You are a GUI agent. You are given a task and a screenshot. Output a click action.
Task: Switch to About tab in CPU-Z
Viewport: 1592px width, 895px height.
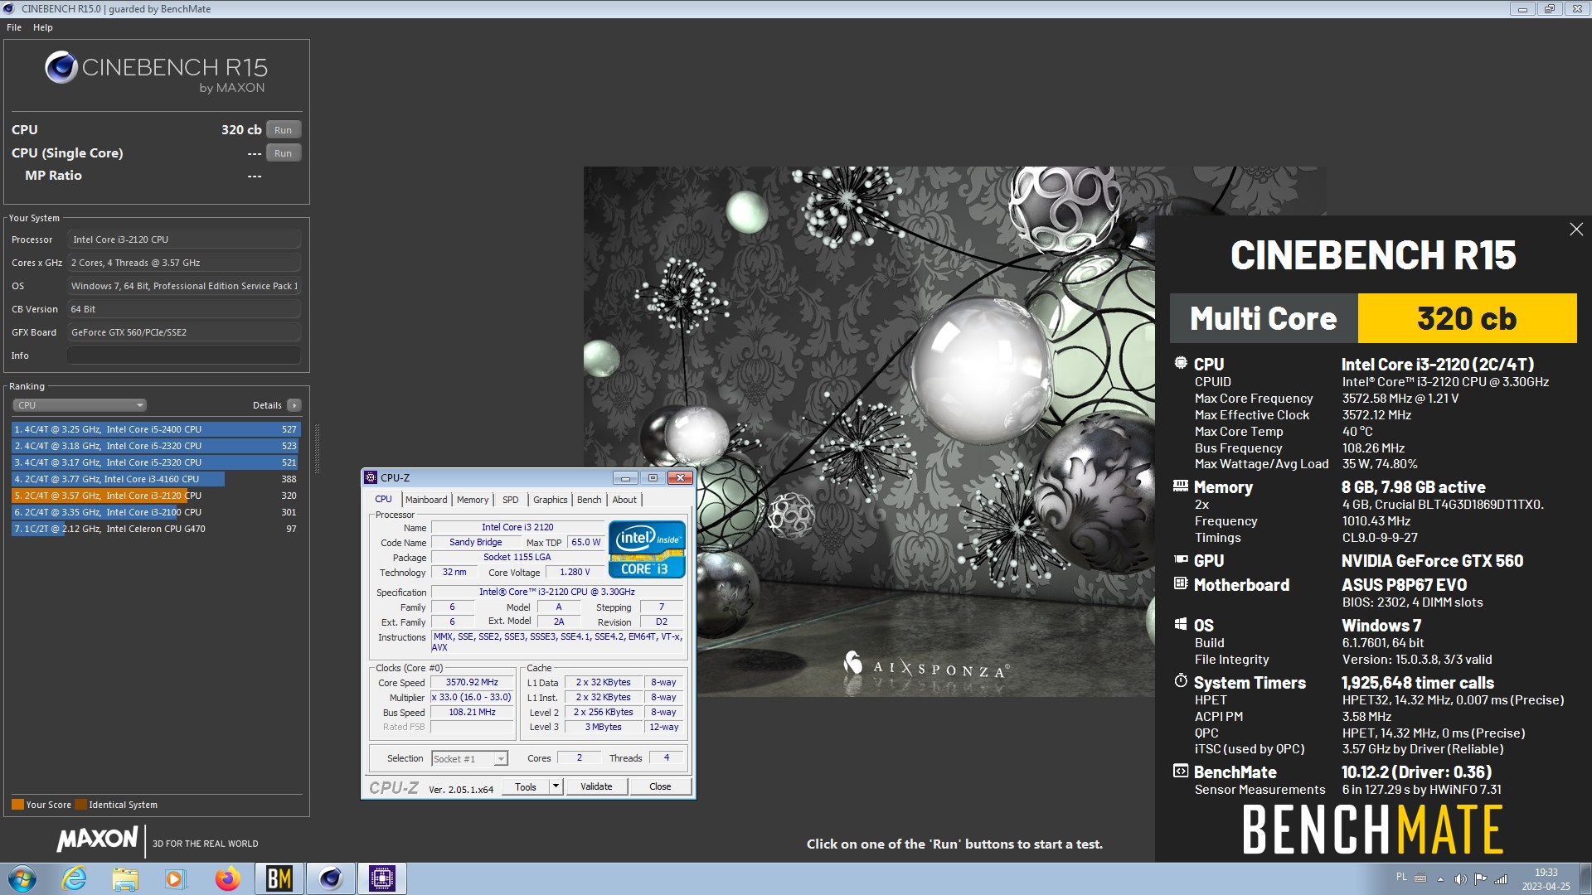pyautogui.click(x=624, y=500)
